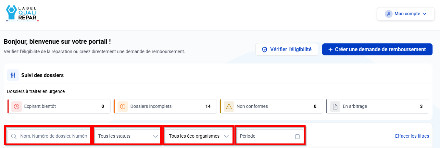This screenshot has width=440, height=148.
Task: Click Vérifier l'éligibilité button
Action: coord(287,50)
